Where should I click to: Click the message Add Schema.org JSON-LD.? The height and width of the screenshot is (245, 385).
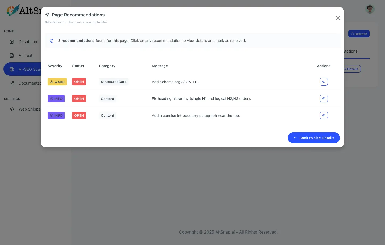tap(175, 82)
